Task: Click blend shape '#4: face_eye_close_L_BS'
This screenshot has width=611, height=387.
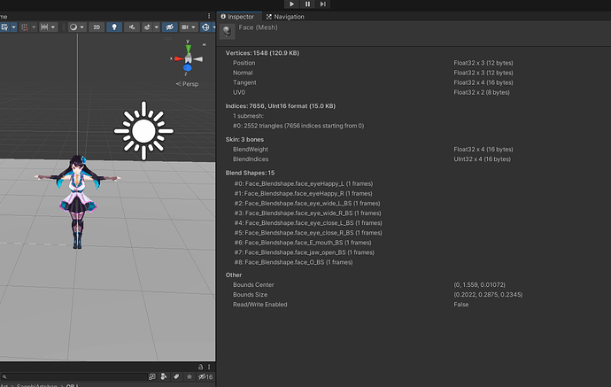Action: coord(308,223)
